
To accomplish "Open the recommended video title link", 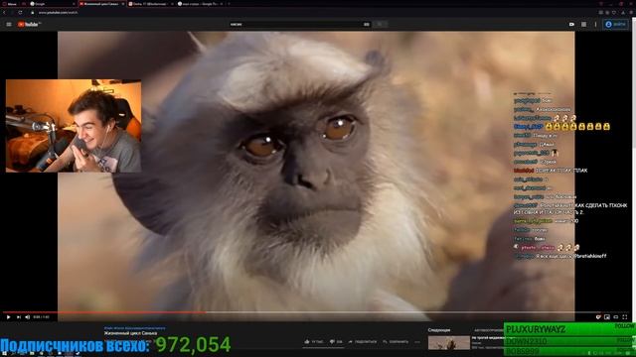I will 488,337.
